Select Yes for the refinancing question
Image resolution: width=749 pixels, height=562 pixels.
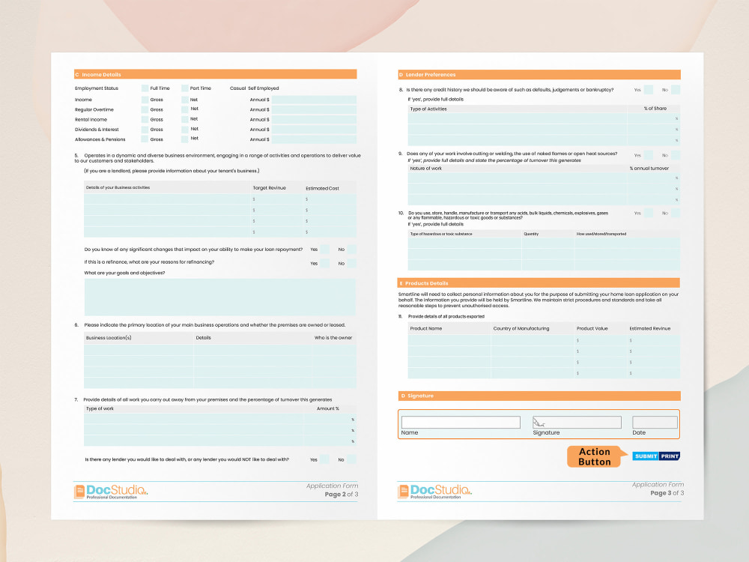click(x=324, y=263)
